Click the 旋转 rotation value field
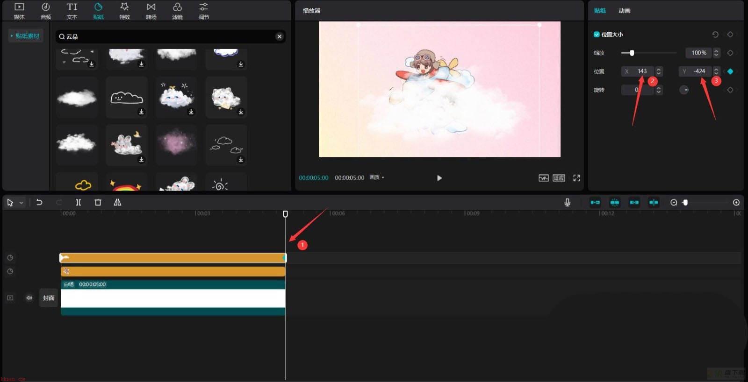This screenshot has height=382, width=748. [638, 90]
